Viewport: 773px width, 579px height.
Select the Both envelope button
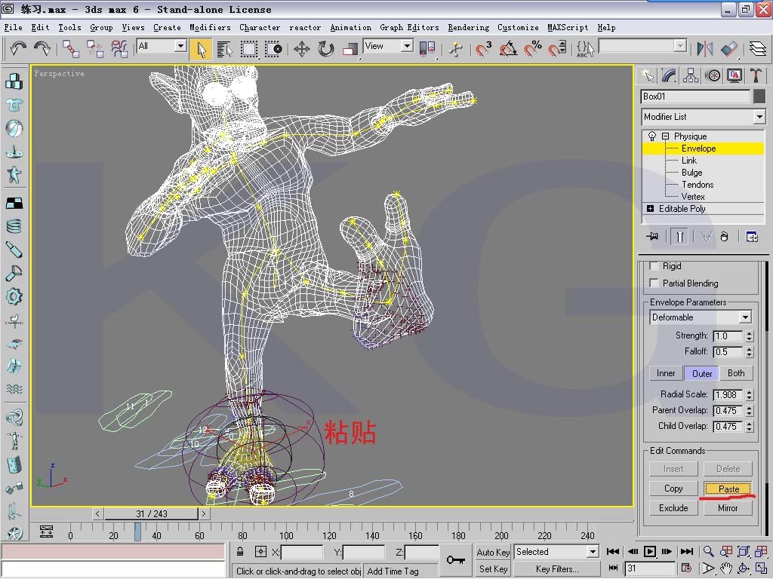pyautogui.click(x=736, y=373)
